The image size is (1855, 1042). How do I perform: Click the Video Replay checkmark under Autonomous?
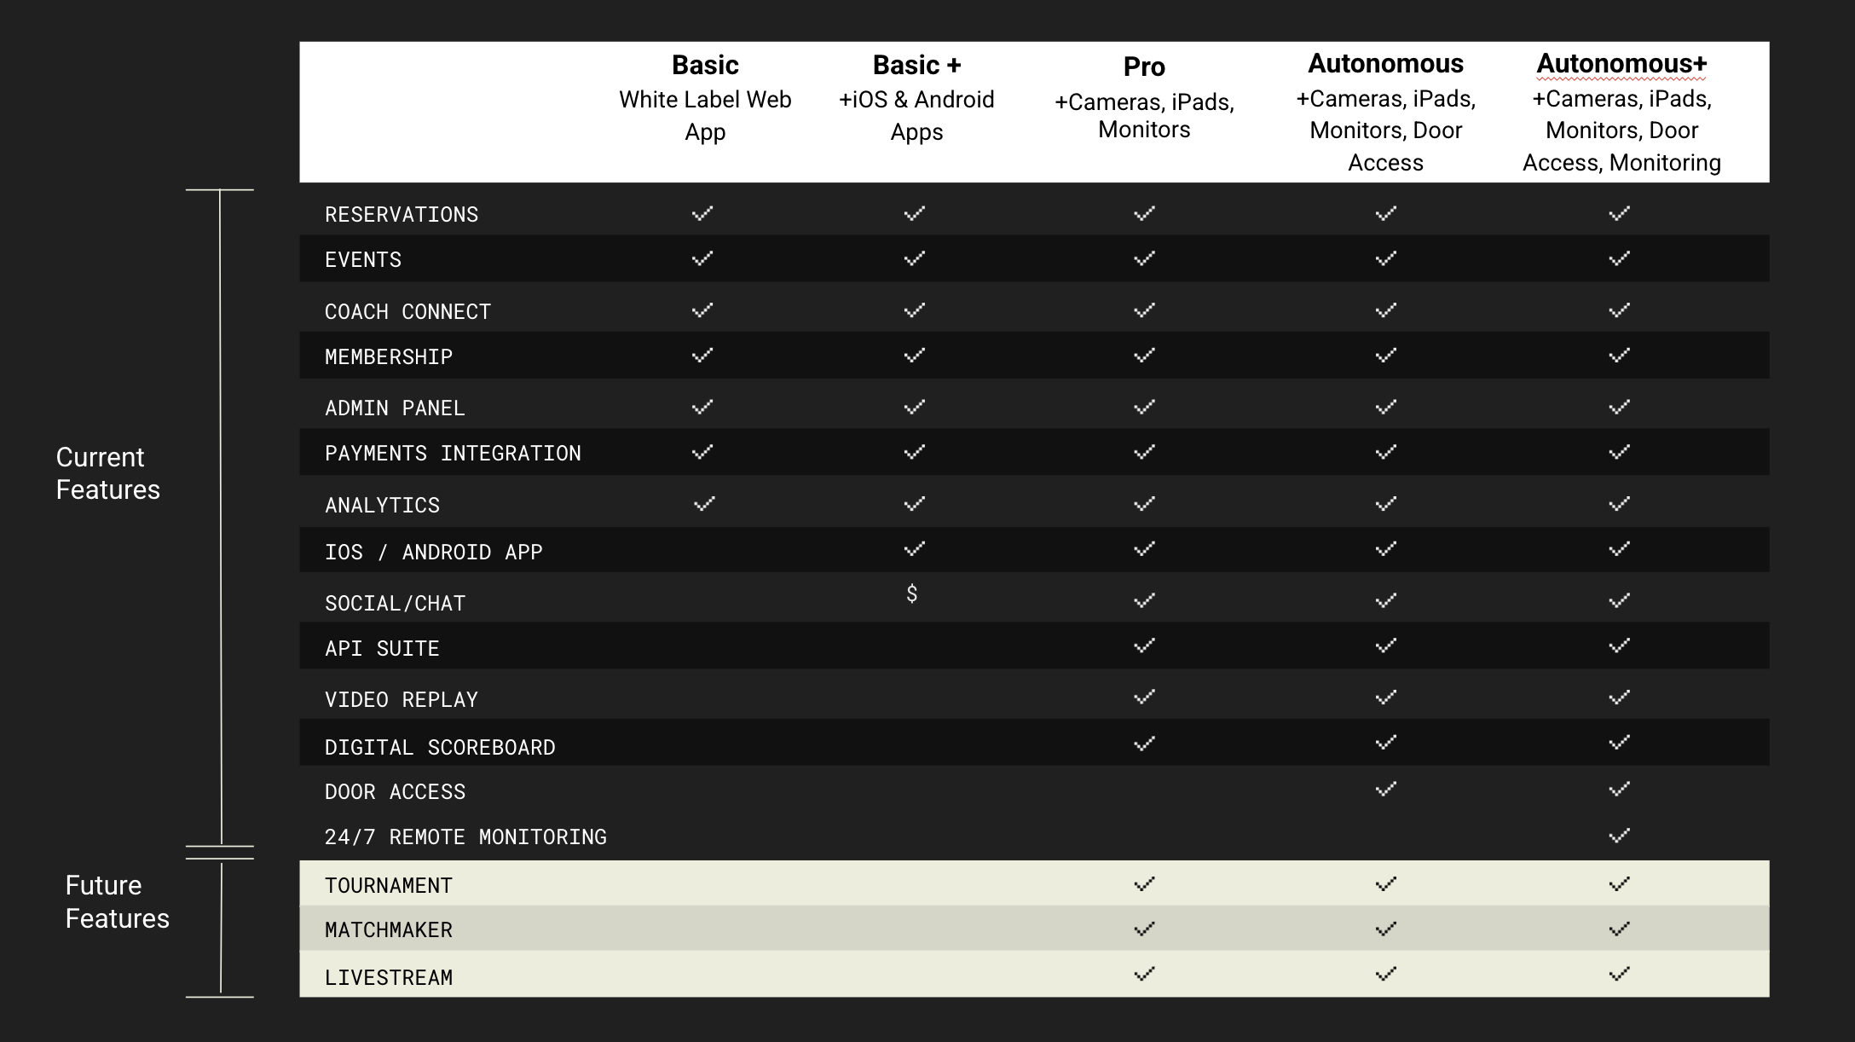(1386, 698)
